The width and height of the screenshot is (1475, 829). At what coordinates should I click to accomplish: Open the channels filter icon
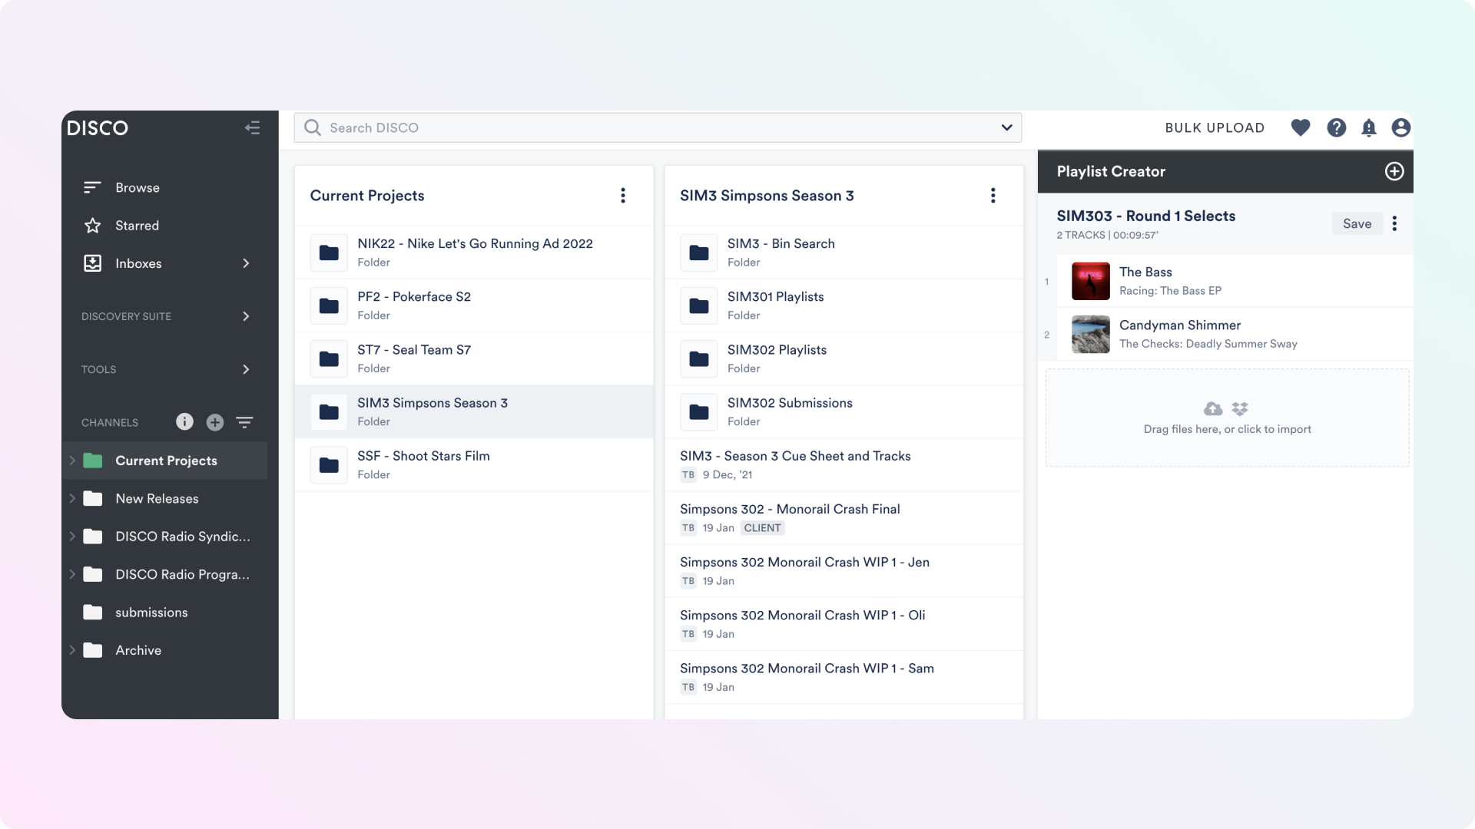[x=244, y=422]
